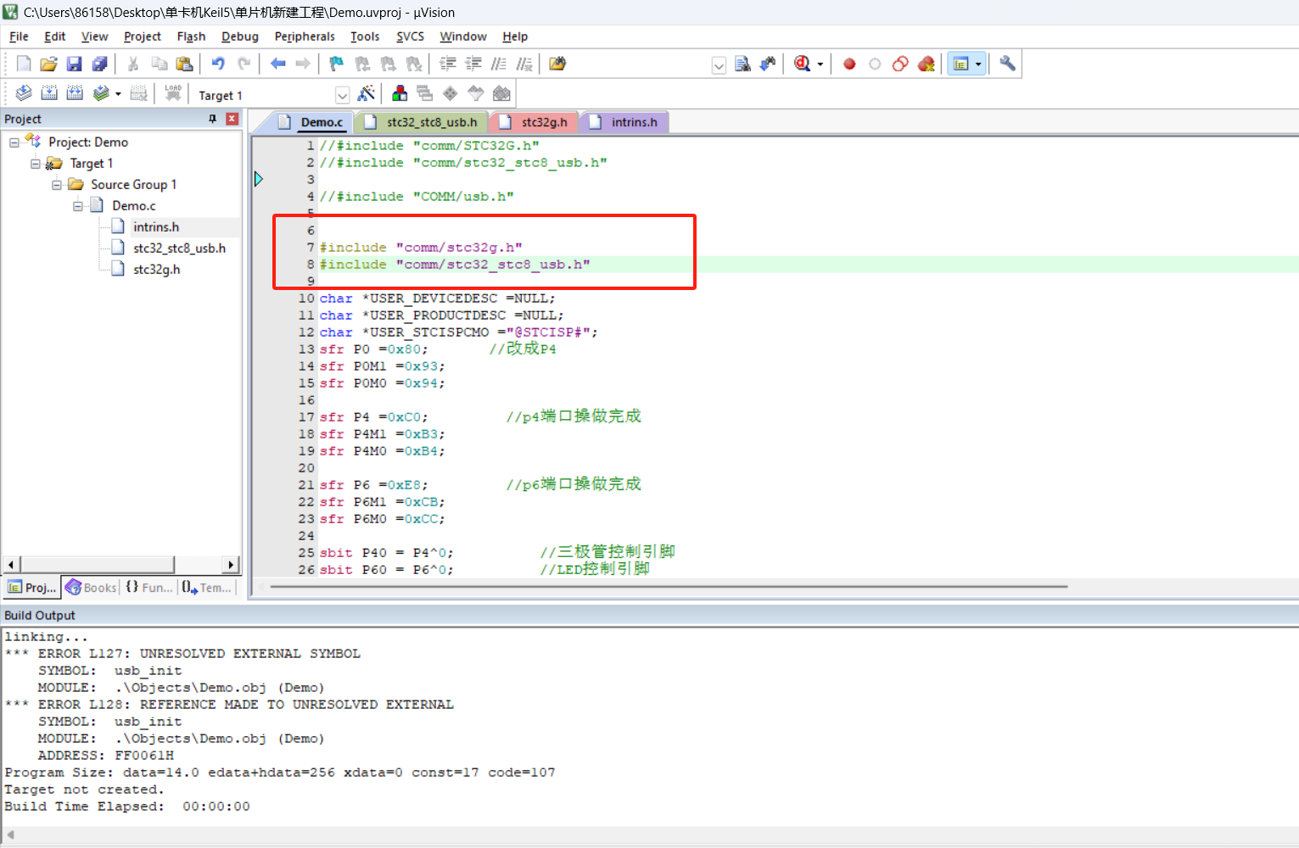Open the Edit menu
The height and width of the screenshot is (848, 1299).
click(x=55, y=36)
